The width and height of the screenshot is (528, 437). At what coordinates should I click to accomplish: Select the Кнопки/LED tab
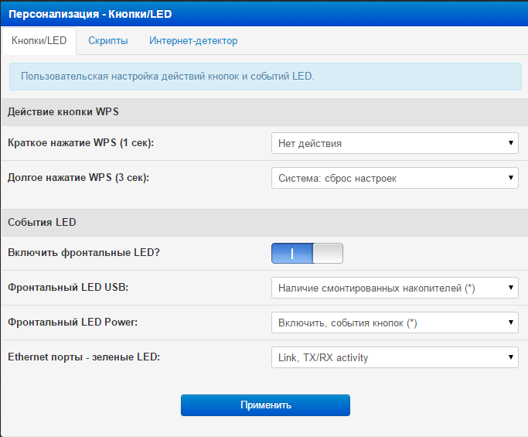pyautogui.click(x=39, y=41)
